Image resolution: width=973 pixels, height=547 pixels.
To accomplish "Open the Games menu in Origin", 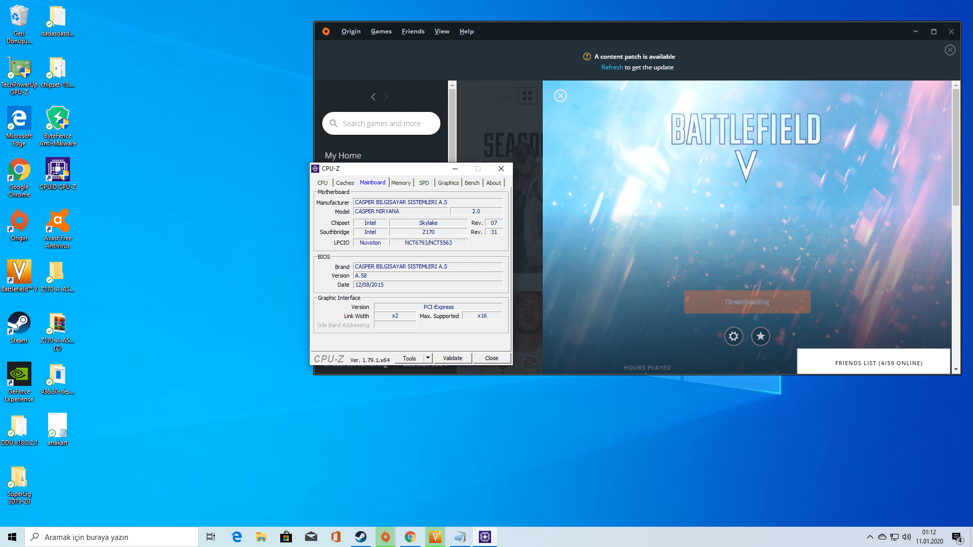I will (381, 31).
